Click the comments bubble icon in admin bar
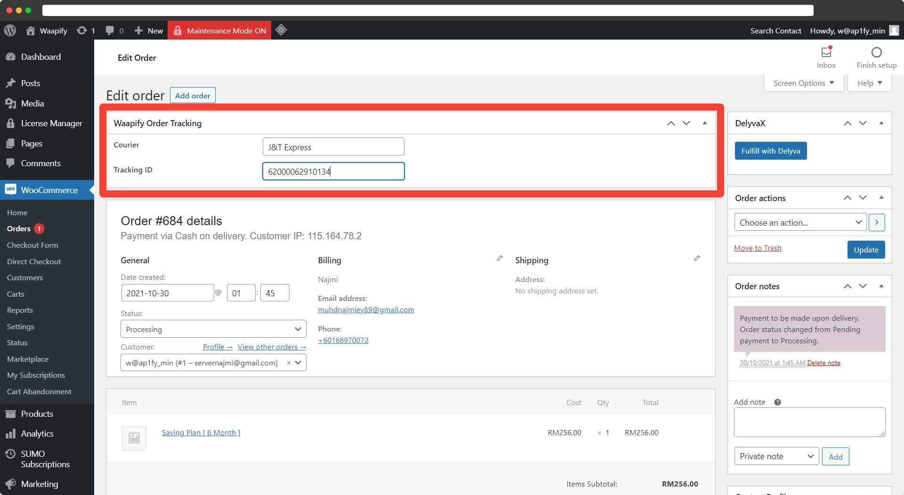 point(110,31)
